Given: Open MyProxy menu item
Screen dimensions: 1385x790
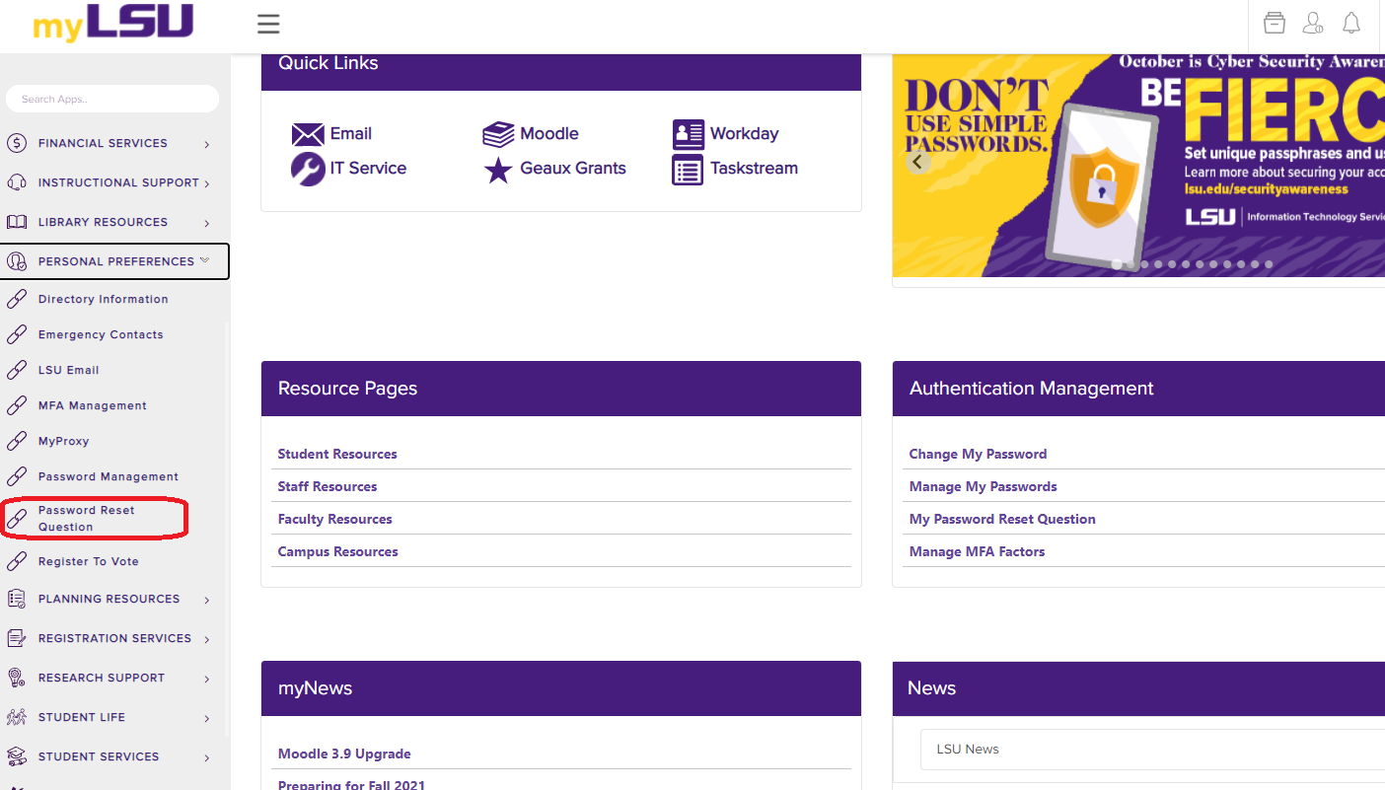Looking at the screenshot, I should 64,441.
